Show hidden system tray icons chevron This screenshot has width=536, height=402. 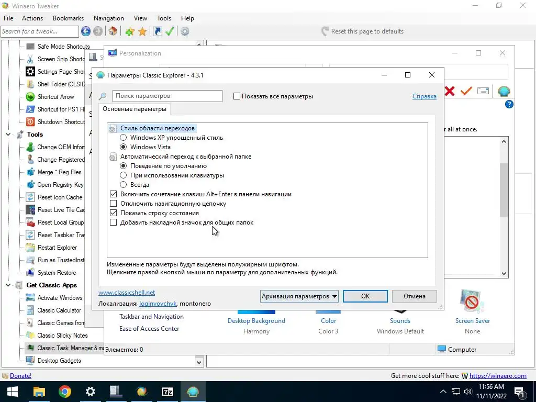click(443, 392)
